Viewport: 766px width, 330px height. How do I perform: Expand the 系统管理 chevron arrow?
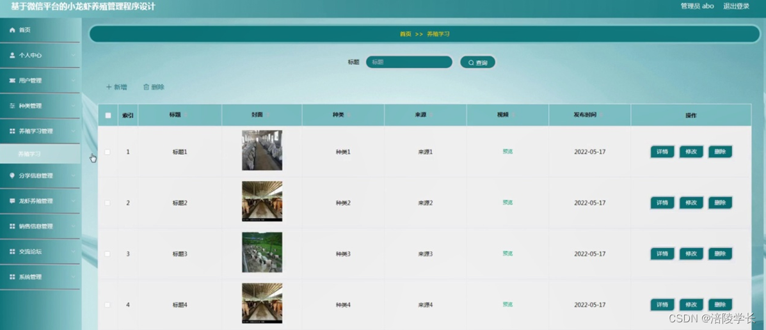coord(74,277)
